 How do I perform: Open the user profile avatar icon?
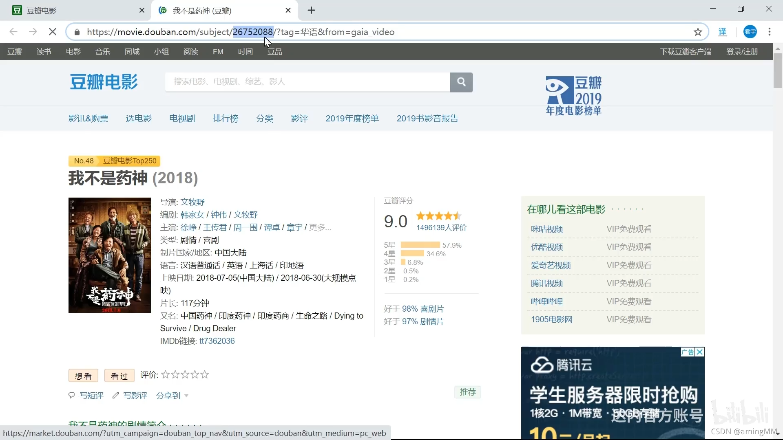(750, 32)
